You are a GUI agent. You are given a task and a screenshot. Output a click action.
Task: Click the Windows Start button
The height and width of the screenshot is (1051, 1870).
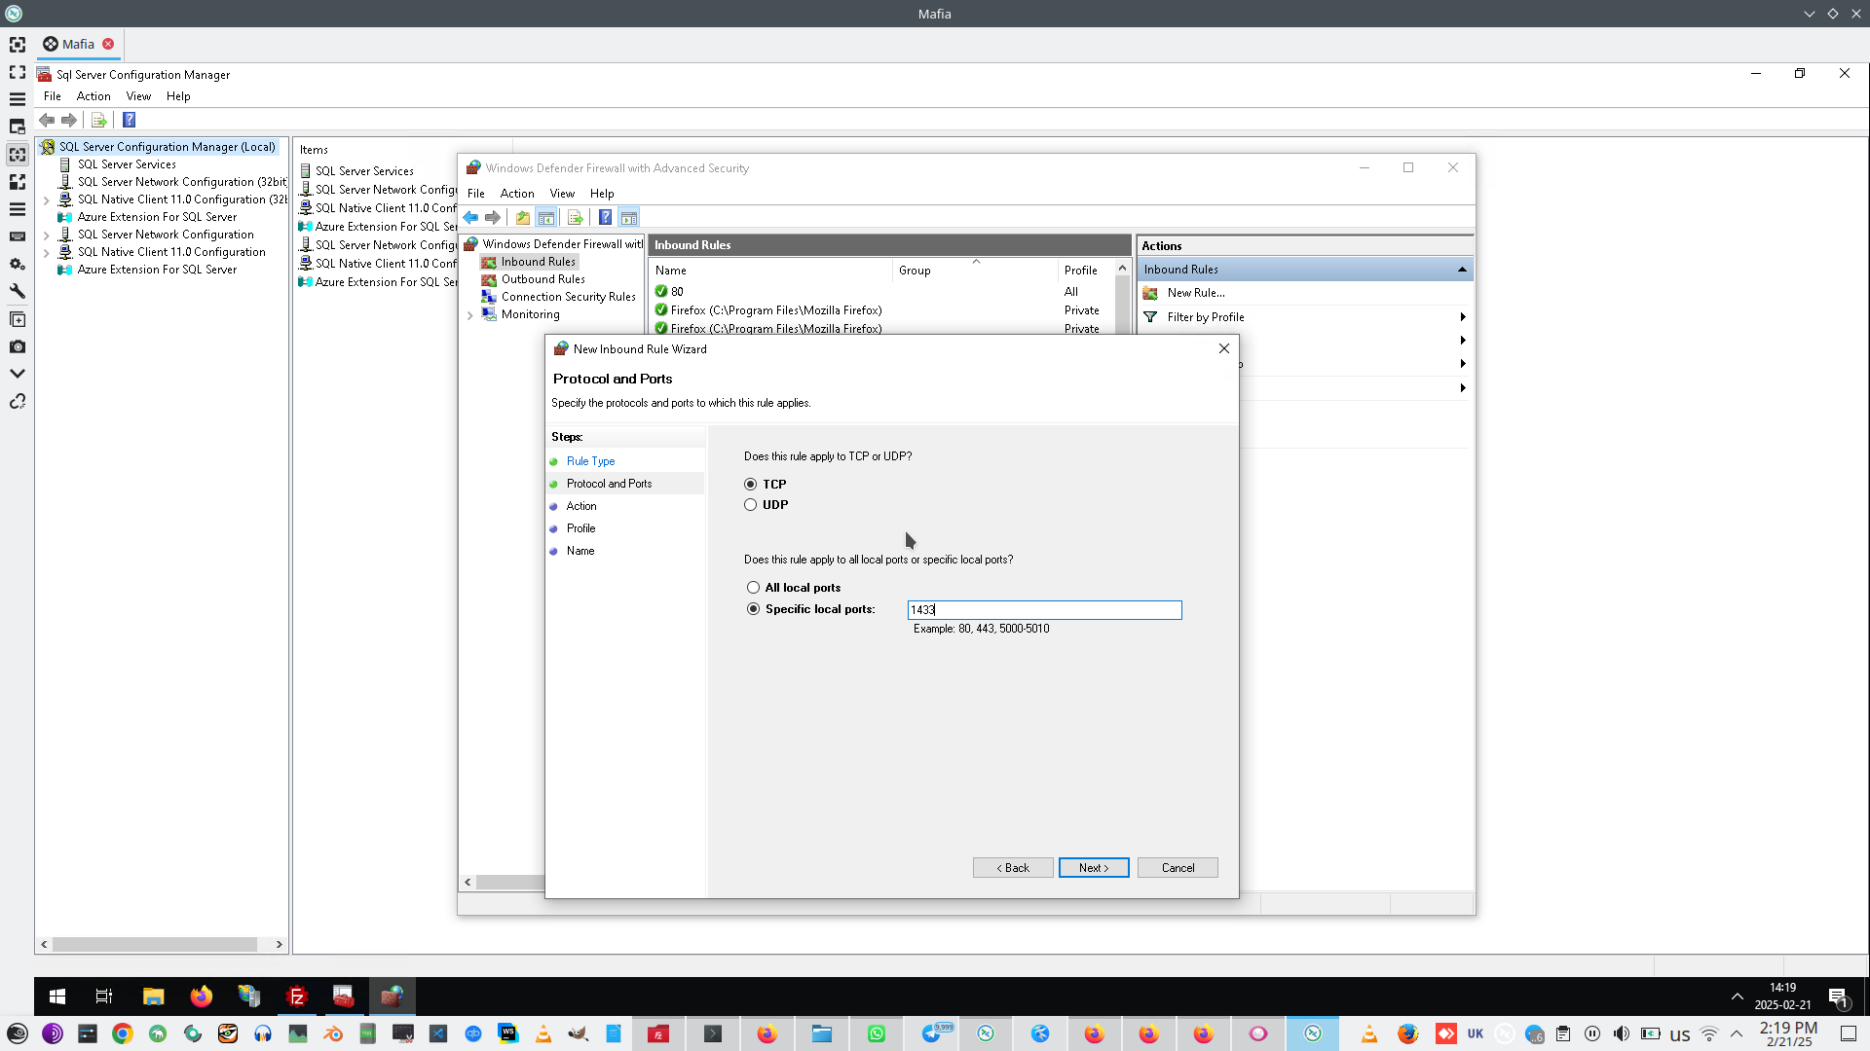tap(57, 996)
